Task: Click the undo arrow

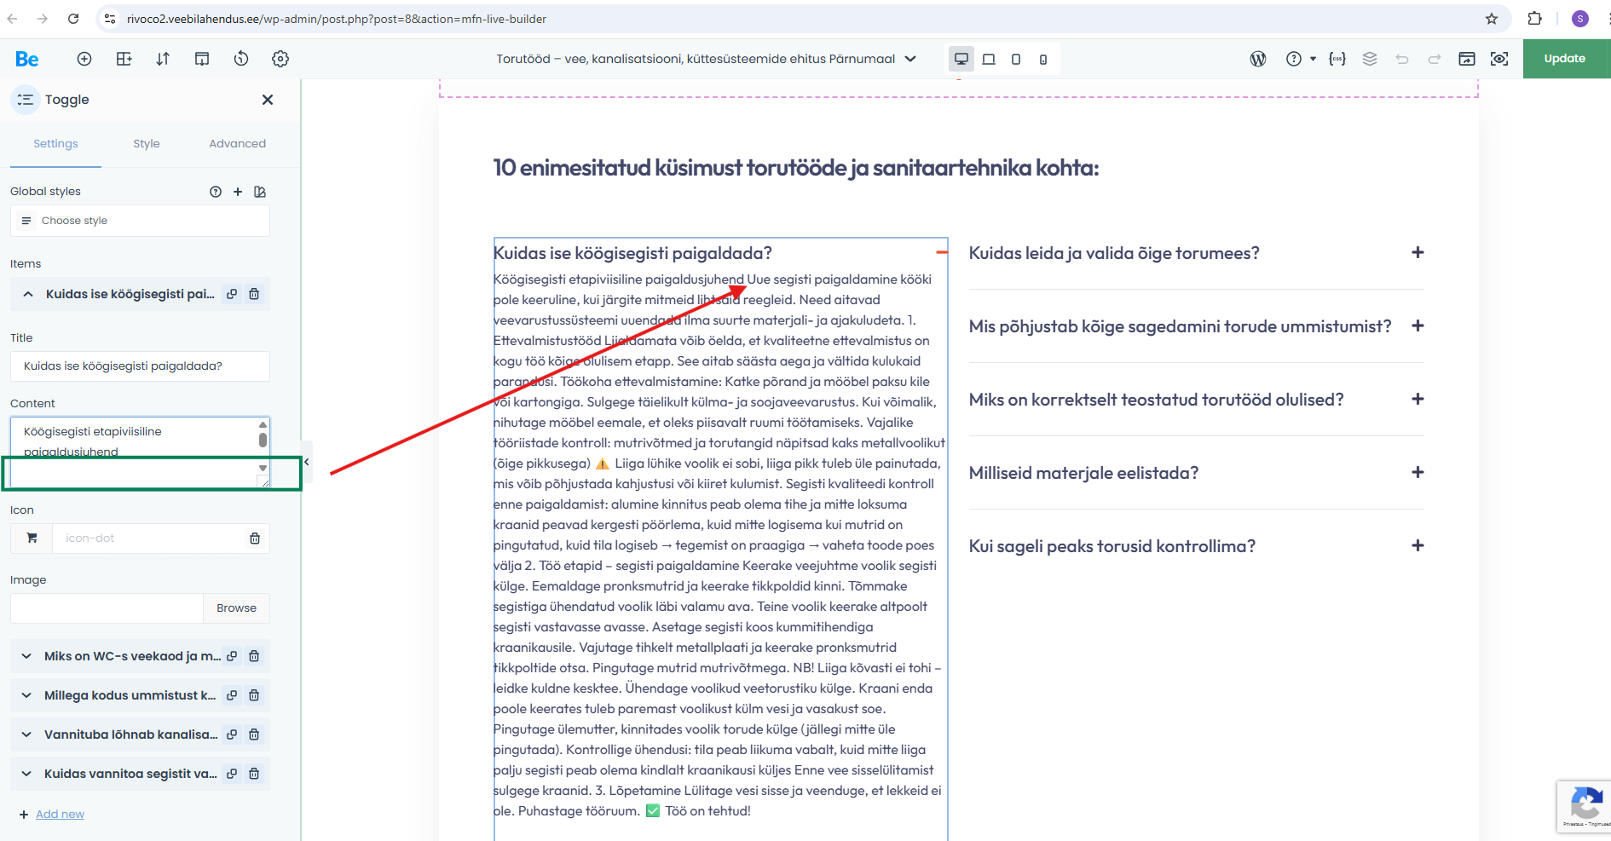Action: 1402,59
